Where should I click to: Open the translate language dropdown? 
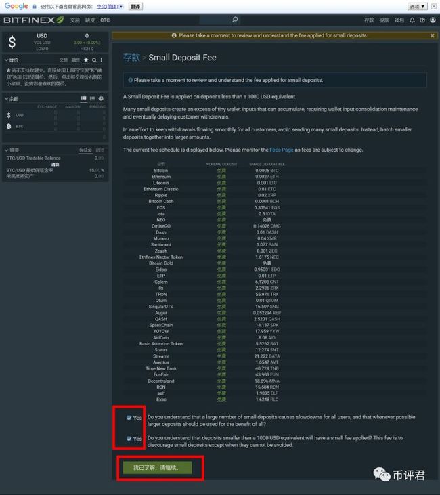(x=110, y=7)
